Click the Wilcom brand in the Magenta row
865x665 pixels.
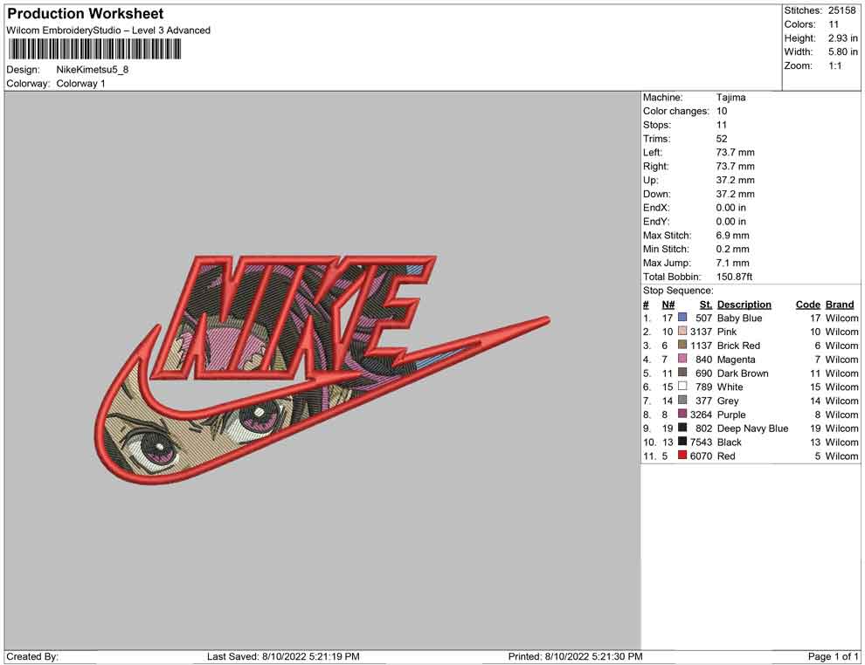841,360
